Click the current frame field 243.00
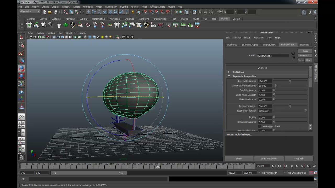 point(263,166)
